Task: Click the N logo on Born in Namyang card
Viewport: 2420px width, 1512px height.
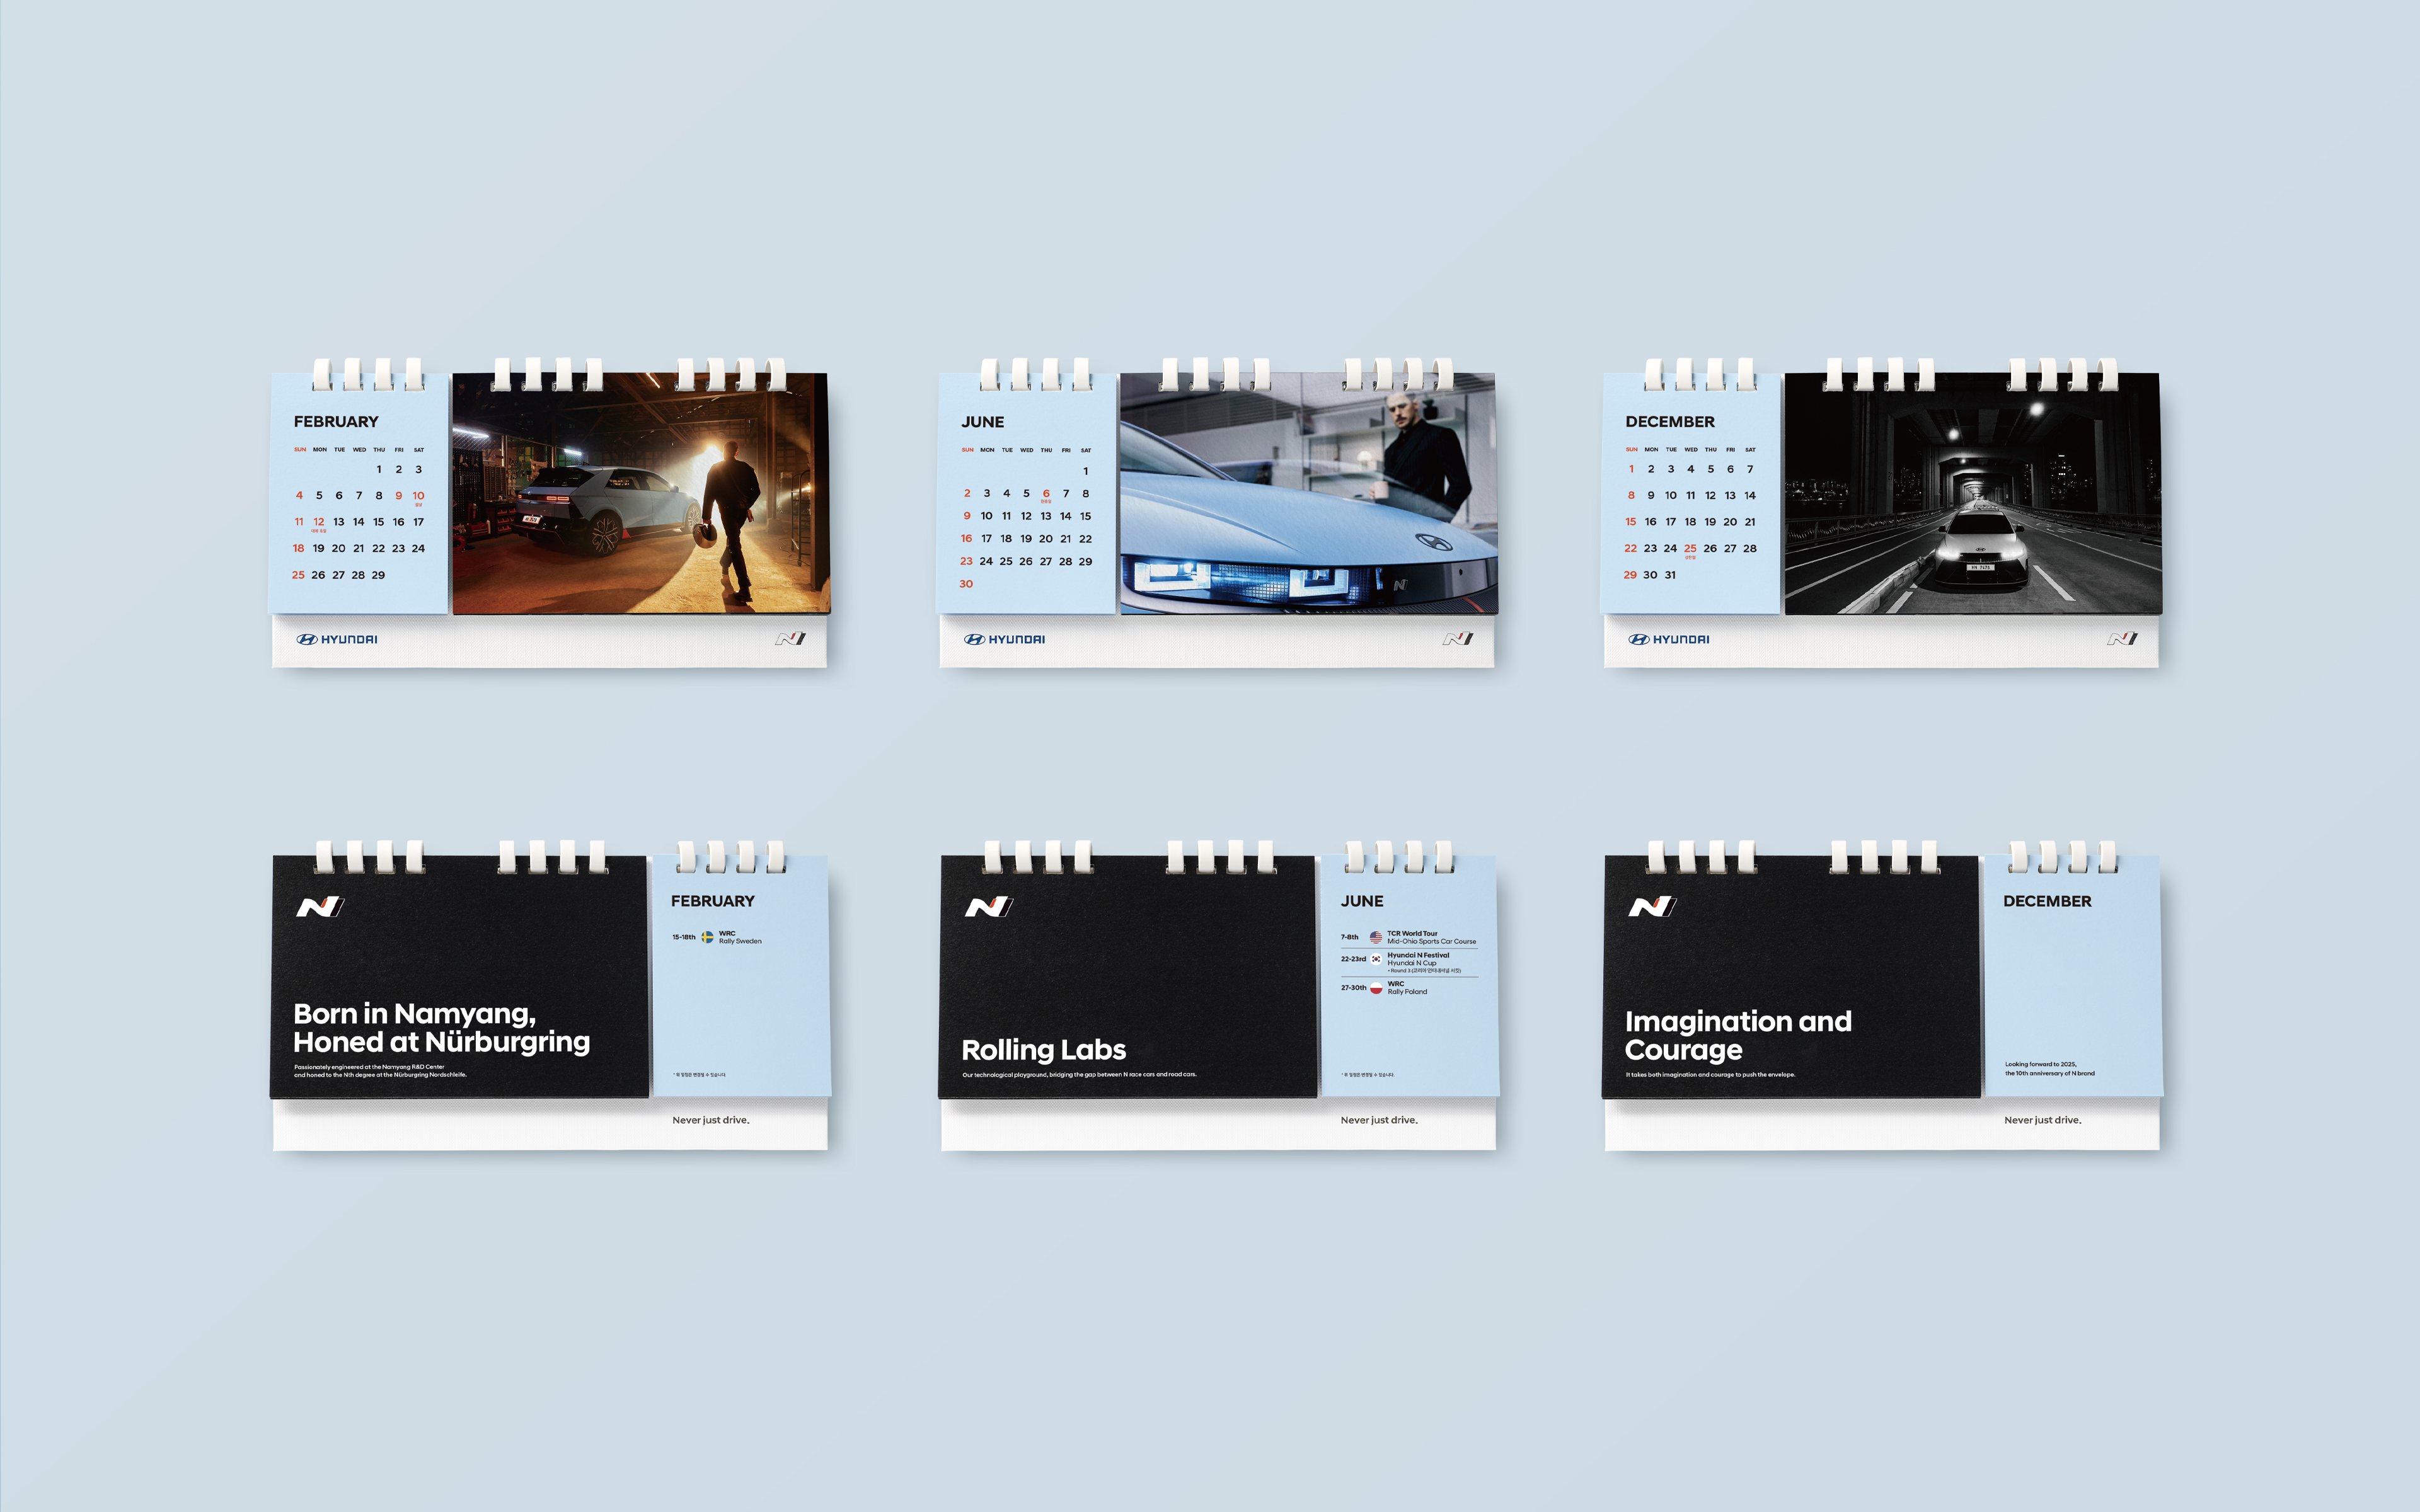Action: pyautogui.click(x=320, y=907)
